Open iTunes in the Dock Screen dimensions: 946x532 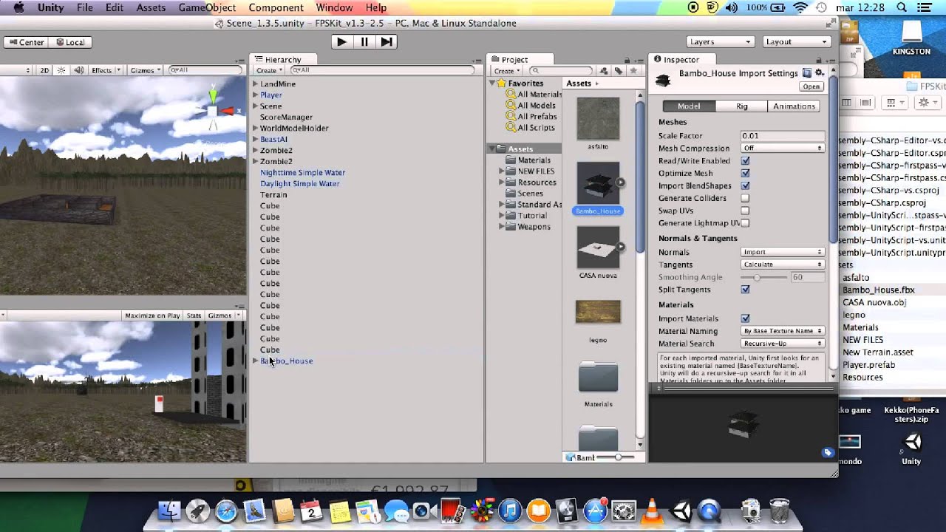click(510, 511)
